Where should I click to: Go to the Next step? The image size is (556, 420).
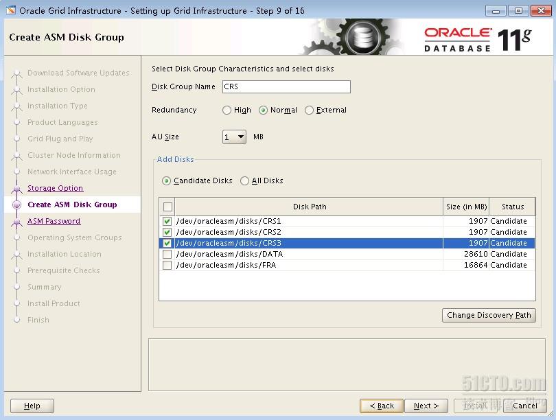pyautogui.click(x=426, y=406)
